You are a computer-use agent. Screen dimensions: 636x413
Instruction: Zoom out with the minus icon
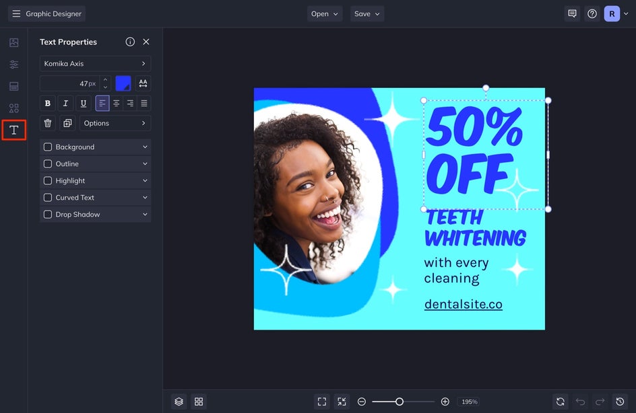[x=361, y=402]
